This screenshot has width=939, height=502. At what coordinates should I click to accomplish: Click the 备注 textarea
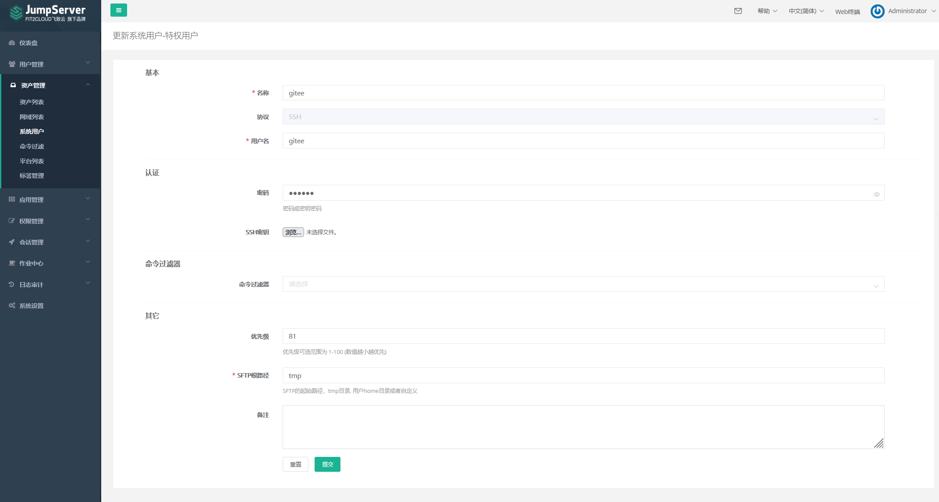point(583,427)
